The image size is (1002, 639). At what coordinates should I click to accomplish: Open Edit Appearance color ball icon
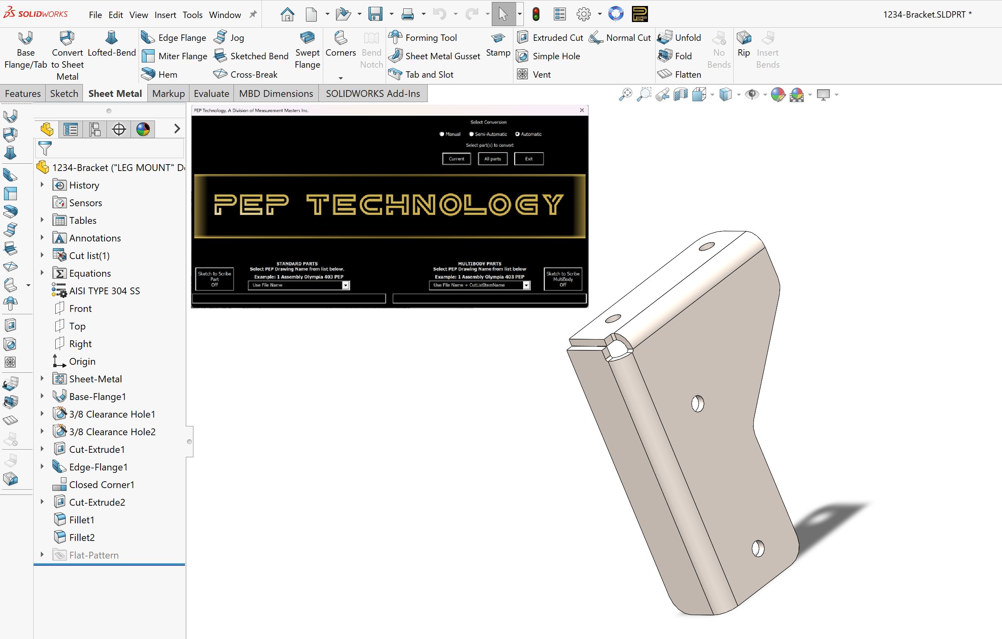pos(778,94)
